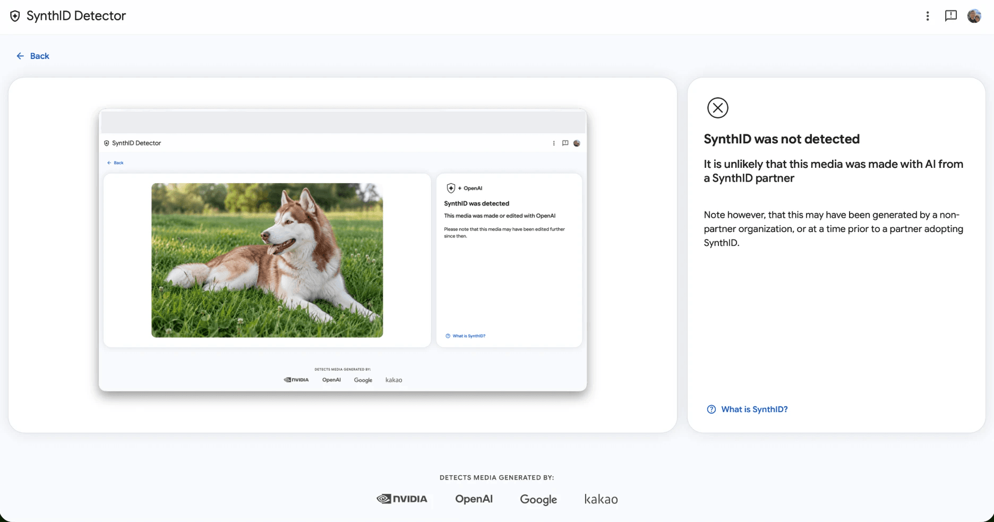
Task: Open the What is SynthID? link
Action: (755, 409)
